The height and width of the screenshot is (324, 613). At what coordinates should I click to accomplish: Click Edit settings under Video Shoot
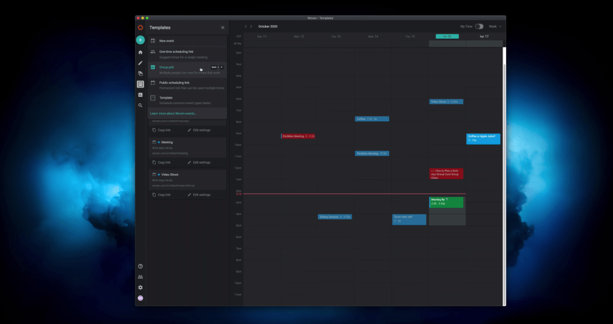199,195
